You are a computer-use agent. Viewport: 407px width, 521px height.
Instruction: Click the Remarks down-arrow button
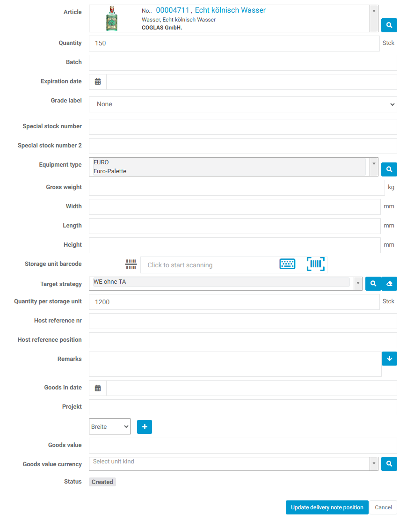pyautogui.click(x=389, y=359)
